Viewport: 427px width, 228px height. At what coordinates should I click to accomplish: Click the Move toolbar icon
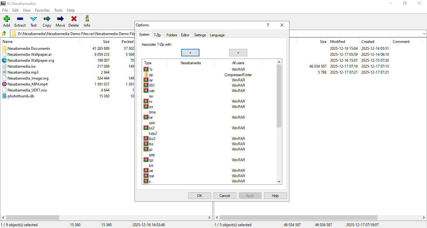[60, 19]
